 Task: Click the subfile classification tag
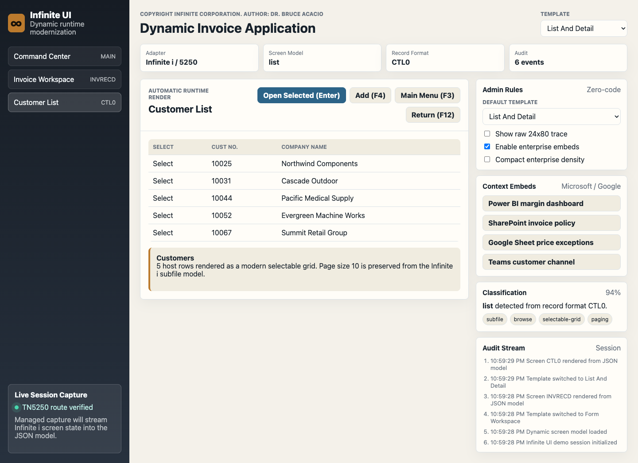[494, 319]
